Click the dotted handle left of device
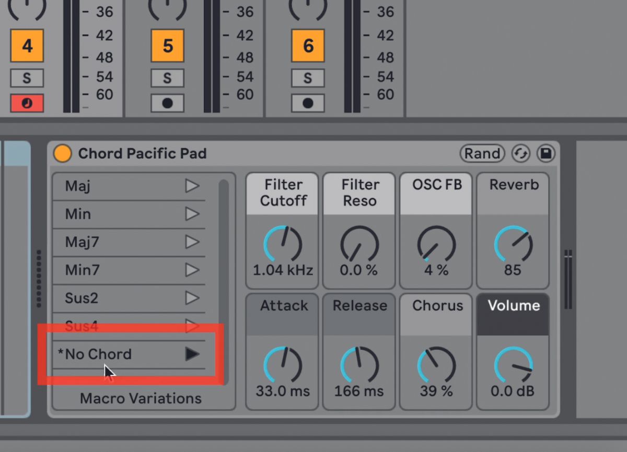The height and width of the screenshot is (452, 627). pyautogui.click(x=39, y=278)
